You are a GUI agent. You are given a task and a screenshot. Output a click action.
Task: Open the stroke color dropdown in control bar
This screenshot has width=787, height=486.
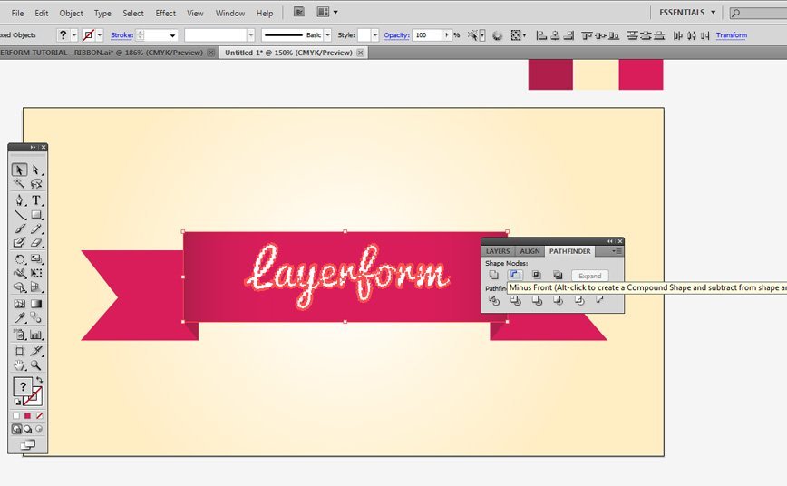[x=100, y=34]
